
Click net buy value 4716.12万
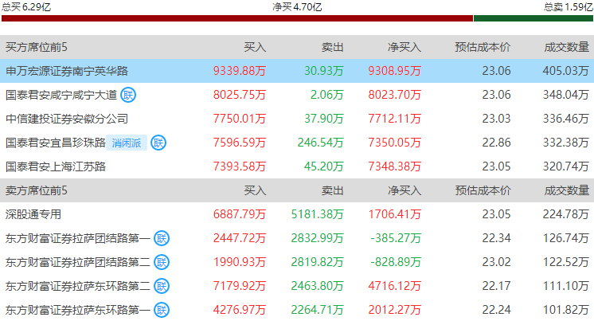394,286
